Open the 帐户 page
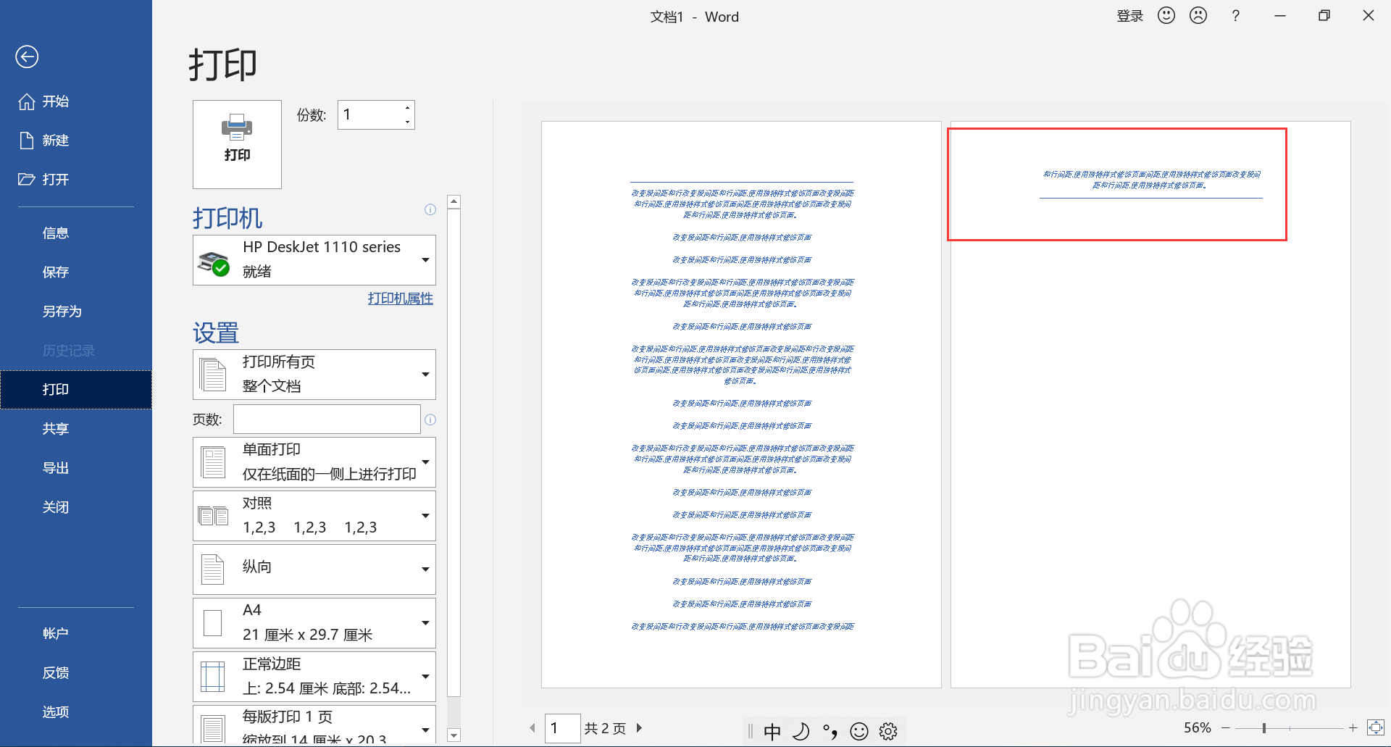The width and height of the screenshot is (1391, 747). (x=76, y=633)
